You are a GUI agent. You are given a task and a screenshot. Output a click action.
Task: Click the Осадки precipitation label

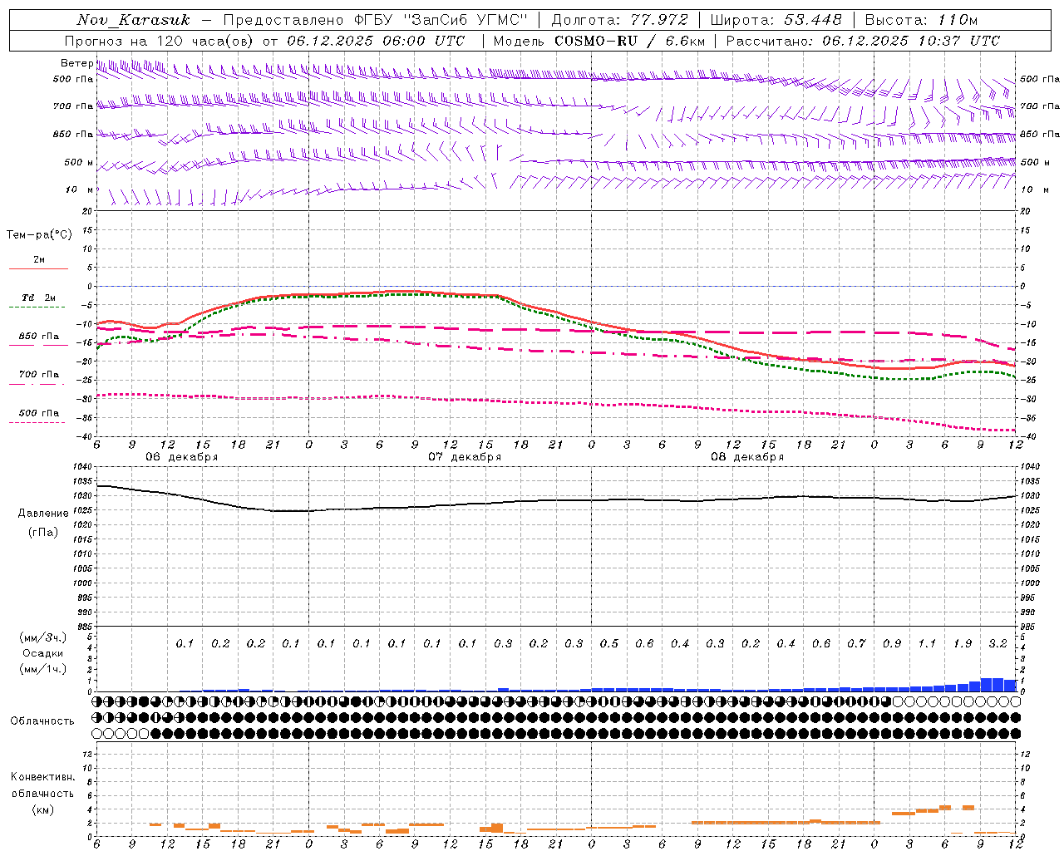tap(42, 654)
